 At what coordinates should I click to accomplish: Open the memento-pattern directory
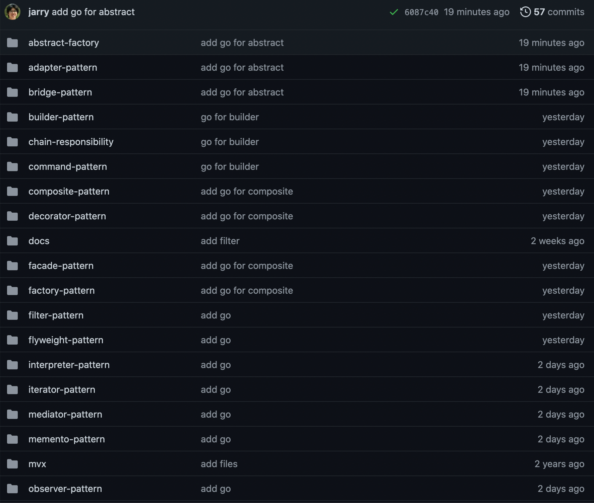click(x=66, y=439)
